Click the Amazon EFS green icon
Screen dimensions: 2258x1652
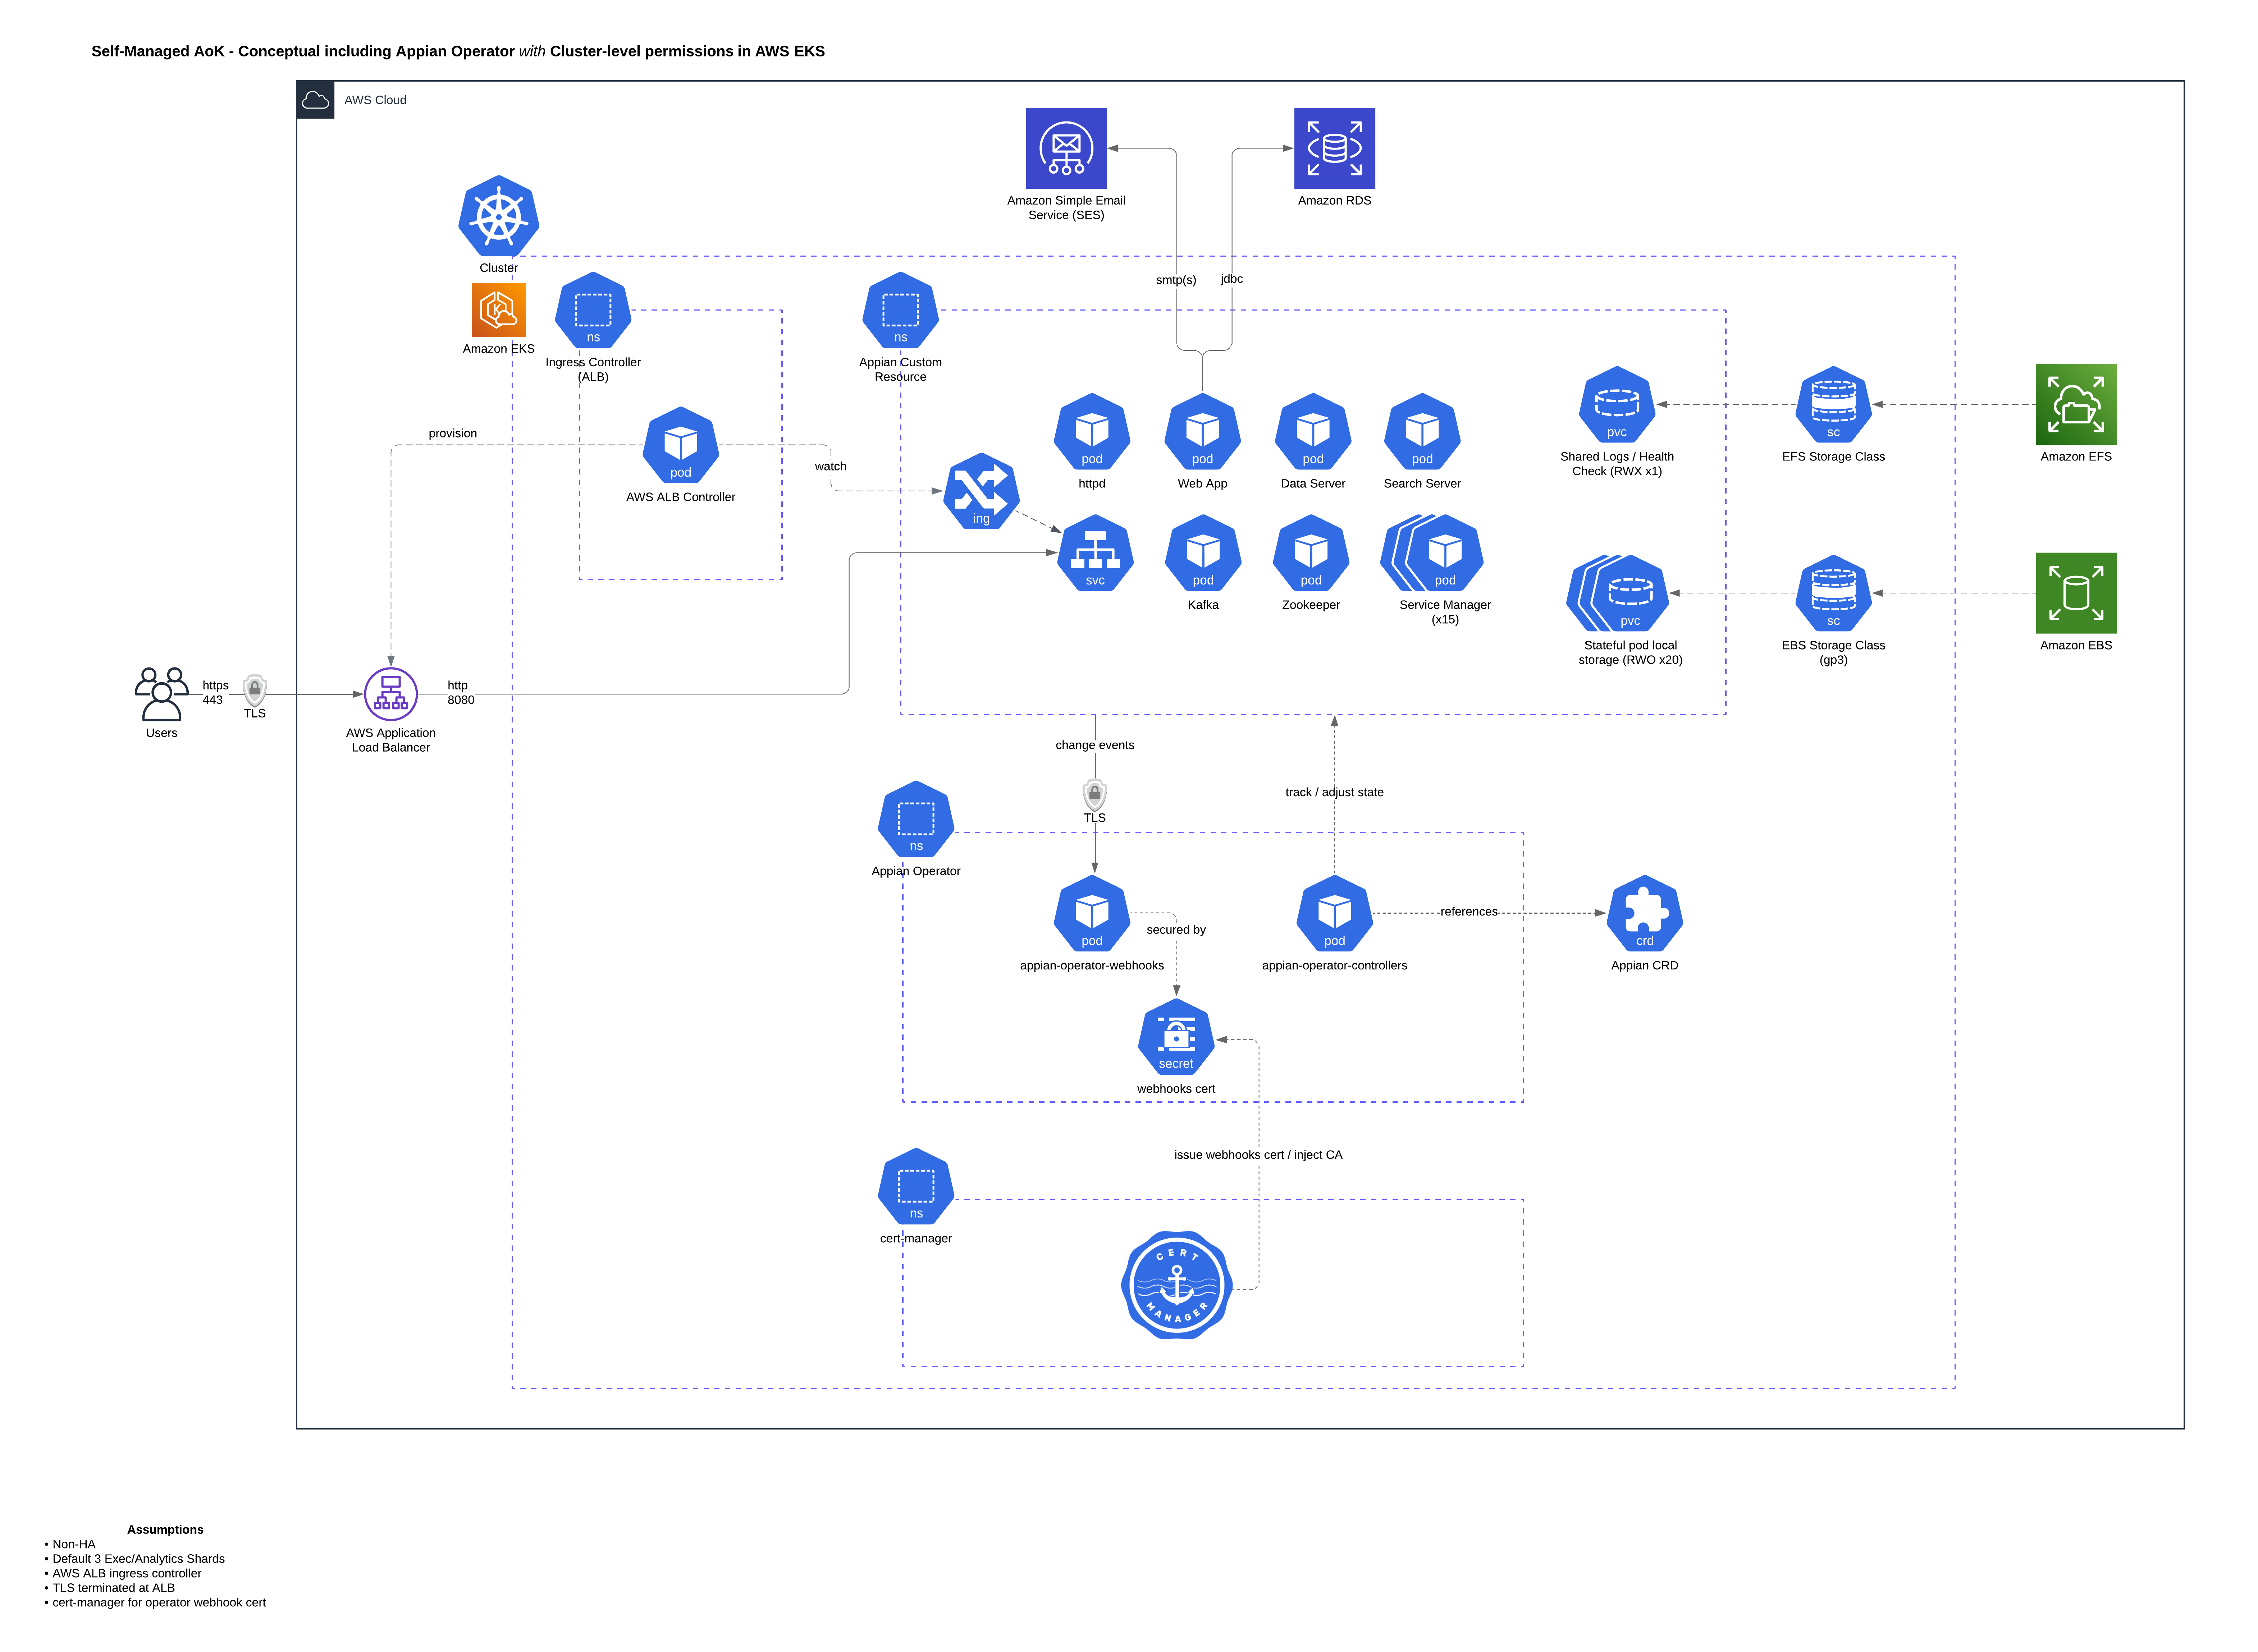coord(2076,404)
